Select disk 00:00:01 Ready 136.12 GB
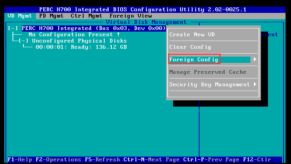 (81, 47)
